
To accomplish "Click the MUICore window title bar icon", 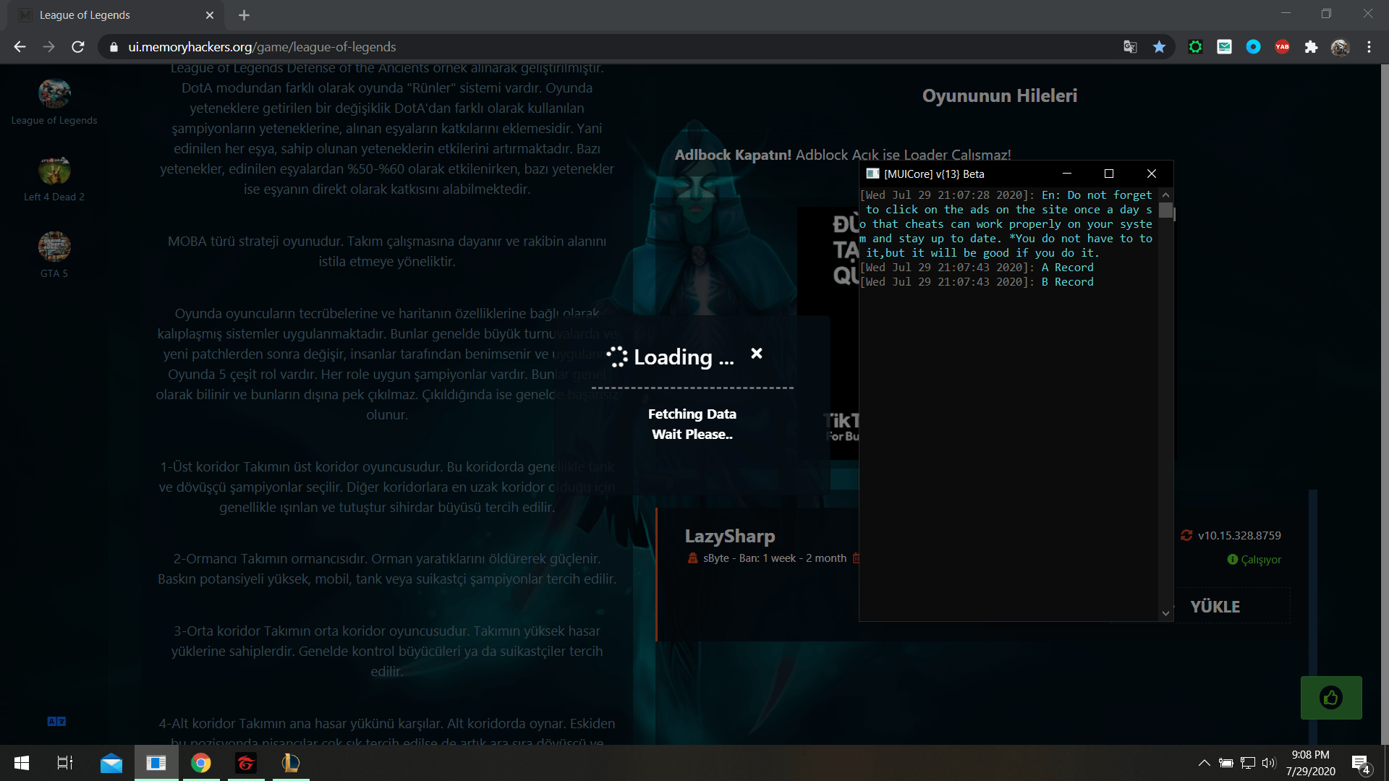I will (872, 174).
